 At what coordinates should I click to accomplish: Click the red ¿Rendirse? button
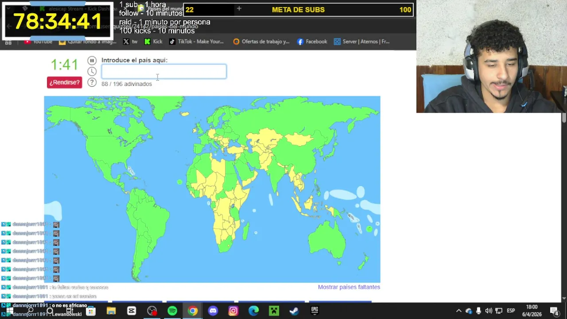click(64, 82)
